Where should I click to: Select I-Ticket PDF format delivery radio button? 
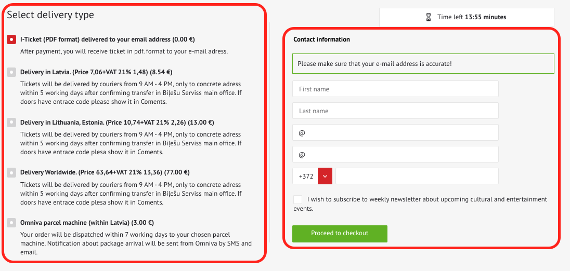click(x=11, y=39)
